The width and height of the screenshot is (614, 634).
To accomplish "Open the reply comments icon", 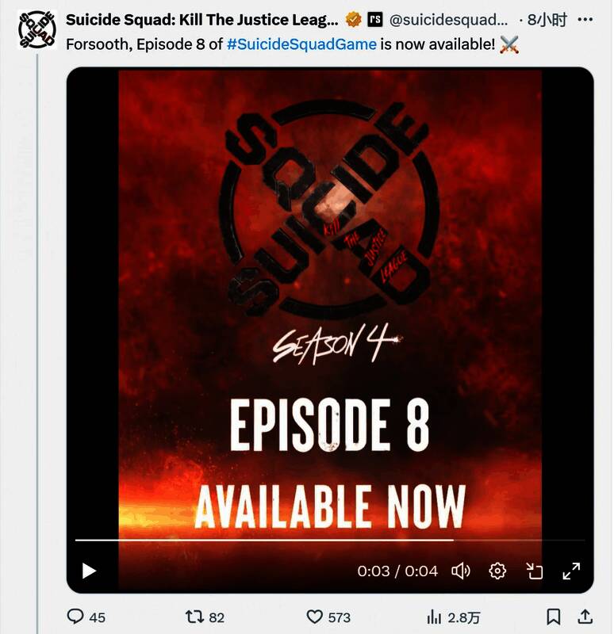I will 75,617.
